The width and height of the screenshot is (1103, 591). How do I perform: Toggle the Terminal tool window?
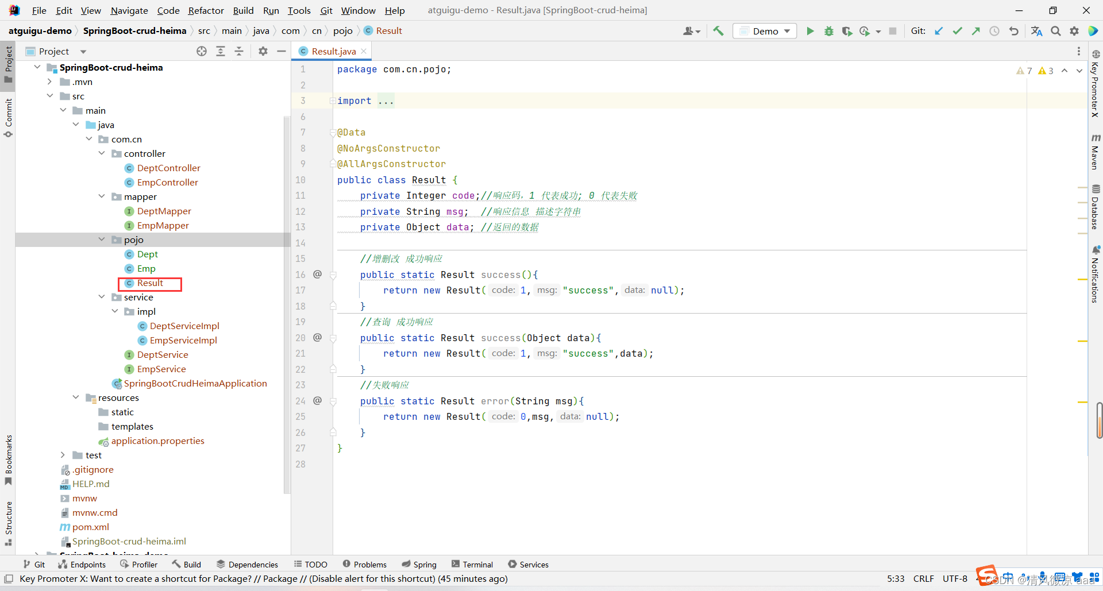point(472,565)
